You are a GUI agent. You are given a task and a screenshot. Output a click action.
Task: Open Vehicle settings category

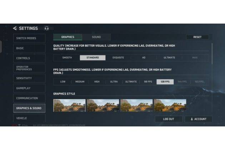point(29,118)
